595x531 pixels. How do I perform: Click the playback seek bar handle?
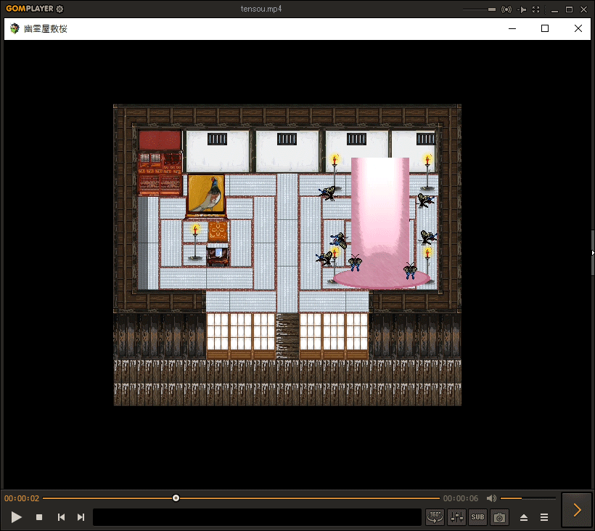coord(176,498)
